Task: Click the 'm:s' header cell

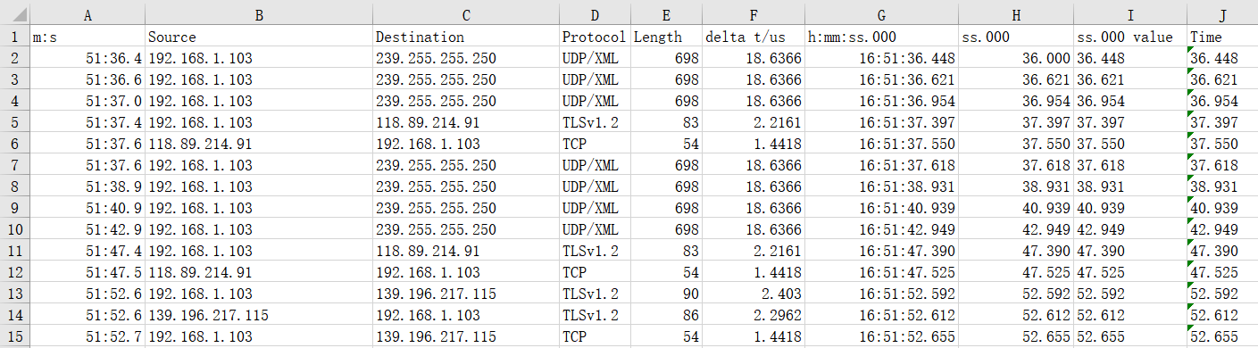Action: tap(87, 37)
